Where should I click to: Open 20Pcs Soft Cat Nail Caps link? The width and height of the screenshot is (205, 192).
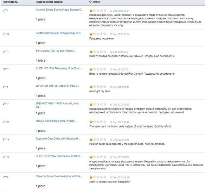coord(58,86)
